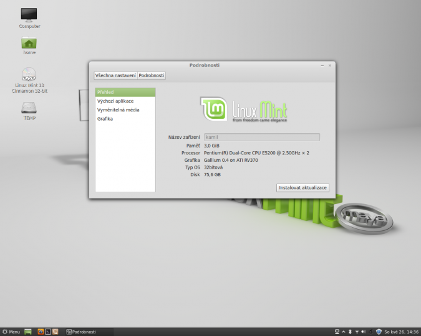Click the computer display tray icon
The height and width of the screenshot is (336, 421).
337,332
